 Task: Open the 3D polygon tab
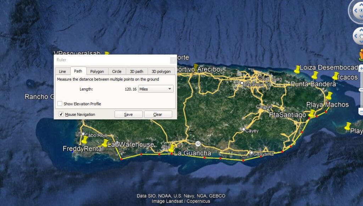161,71
